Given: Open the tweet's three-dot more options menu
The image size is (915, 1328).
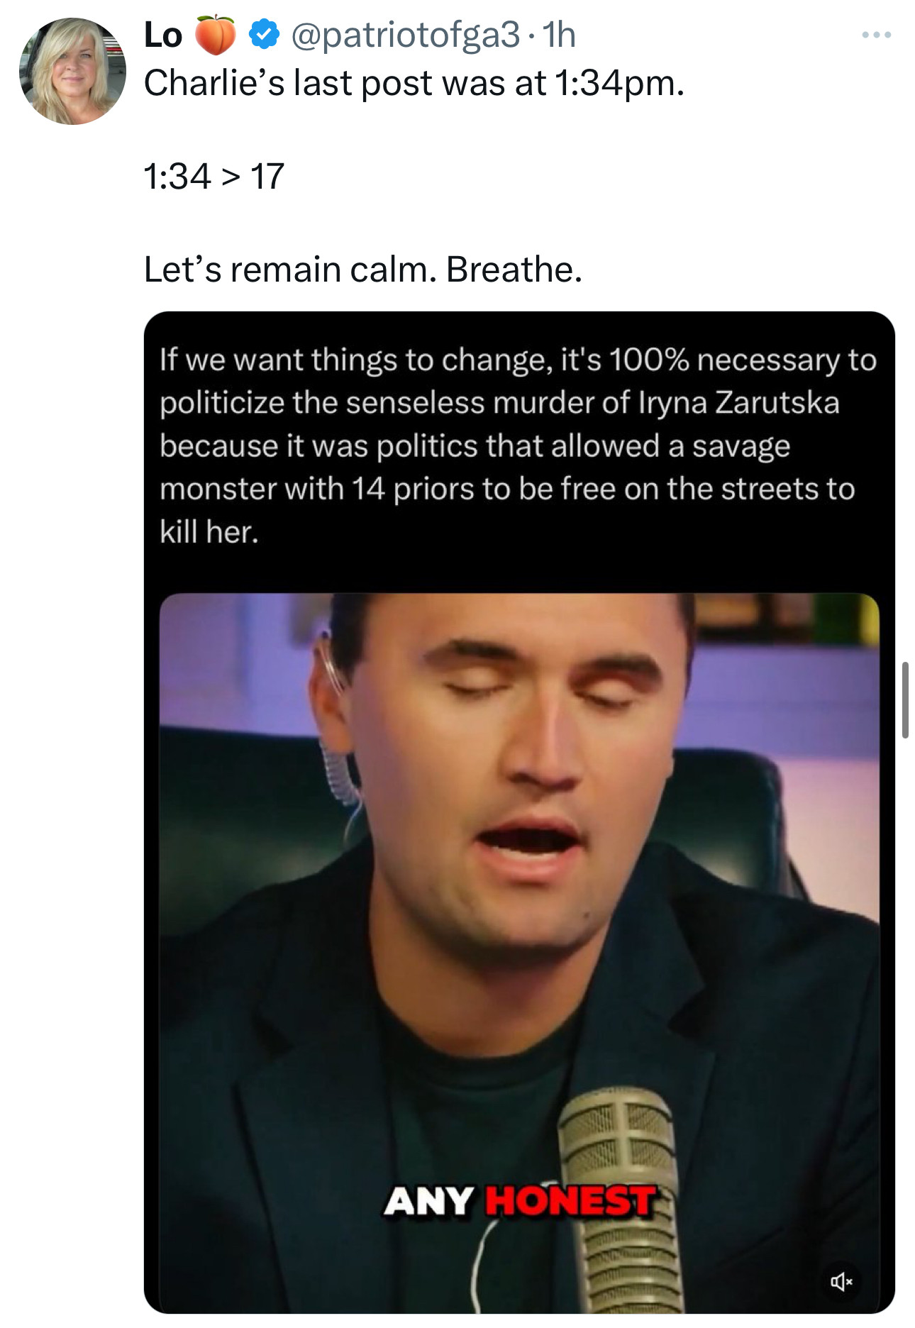Looking at the screenshot, I should [876, 35].
